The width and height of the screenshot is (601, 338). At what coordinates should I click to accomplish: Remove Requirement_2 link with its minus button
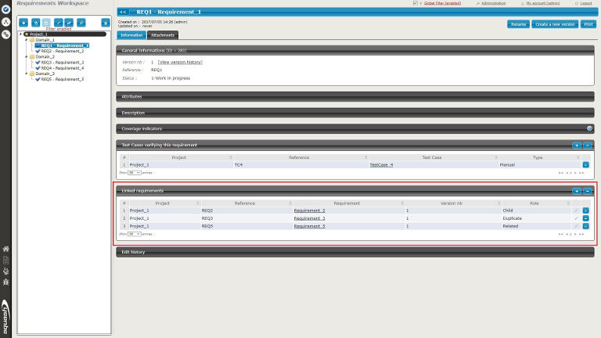click(x=585, y=210)
